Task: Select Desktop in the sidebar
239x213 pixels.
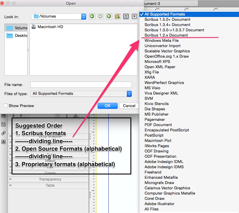Action: coord(16,36)
